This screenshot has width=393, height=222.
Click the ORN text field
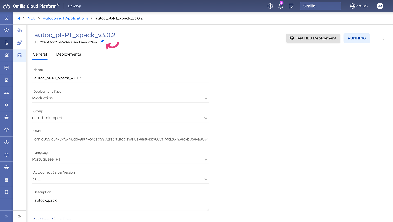(121, 139)
